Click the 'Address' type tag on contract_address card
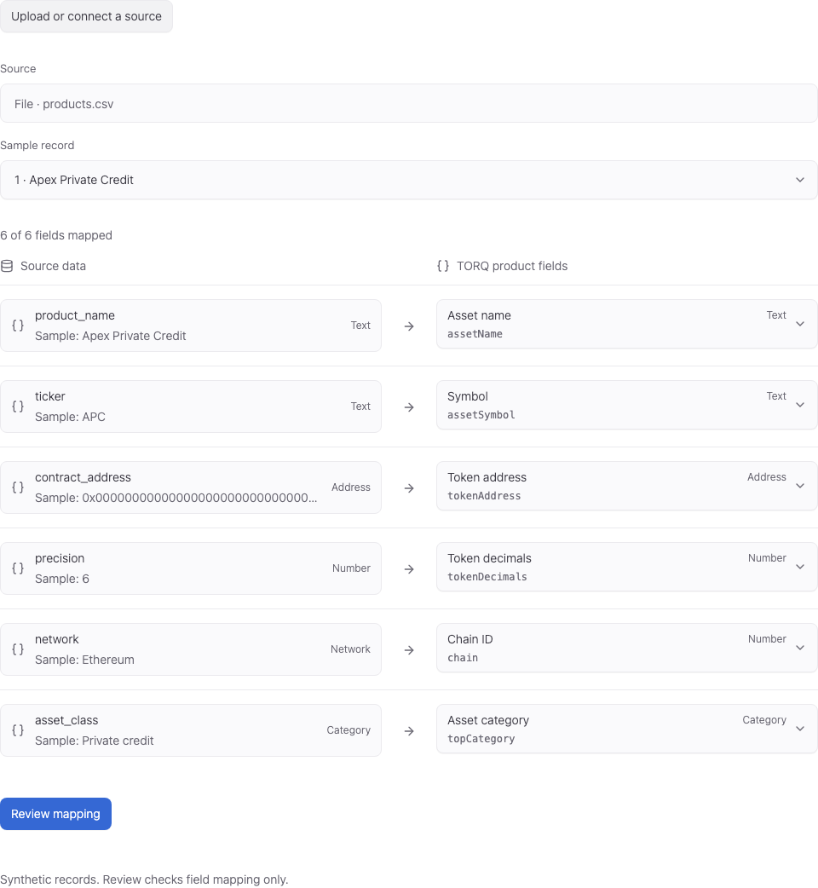This screenshot has width=818, height=888. (351, 487)
